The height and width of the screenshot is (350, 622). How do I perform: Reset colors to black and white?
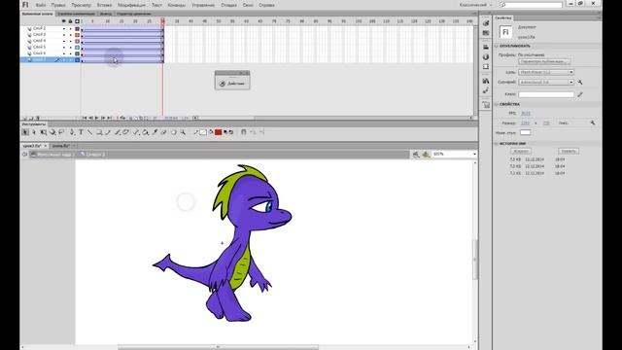click(x=225, y=132)
